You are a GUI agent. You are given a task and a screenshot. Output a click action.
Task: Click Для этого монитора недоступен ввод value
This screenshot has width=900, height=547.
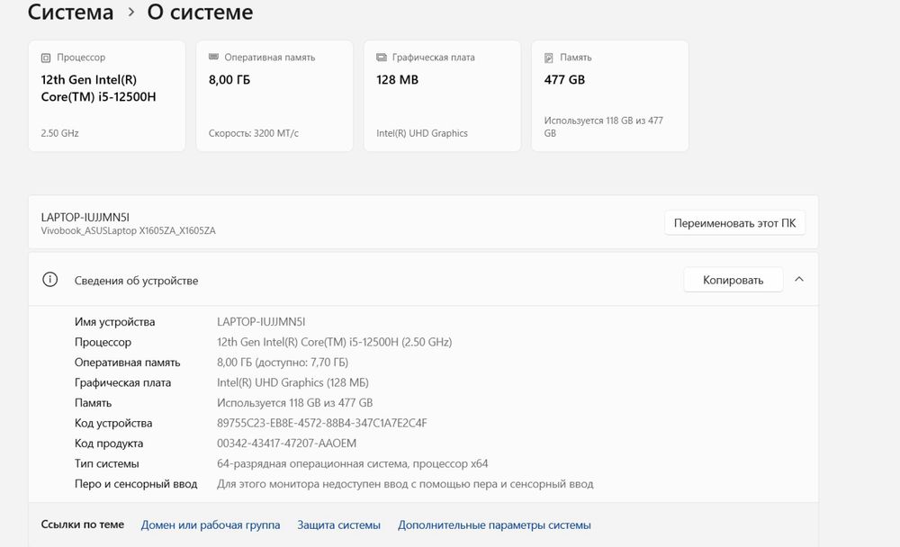(x=405, y=484)
